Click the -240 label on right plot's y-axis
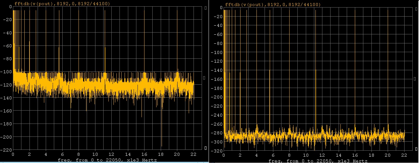Viewport: 419px width, 163px height. click(217, 115)
